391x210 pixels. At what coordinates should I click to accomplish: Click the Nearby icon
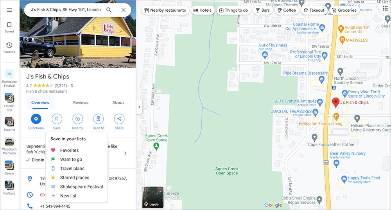click(x=77, y=119)
